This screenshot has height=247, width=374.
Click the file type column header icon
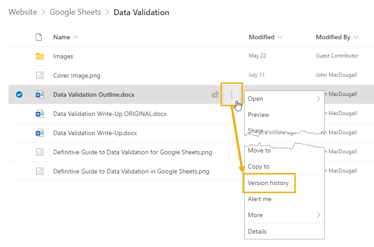[38, 37]
